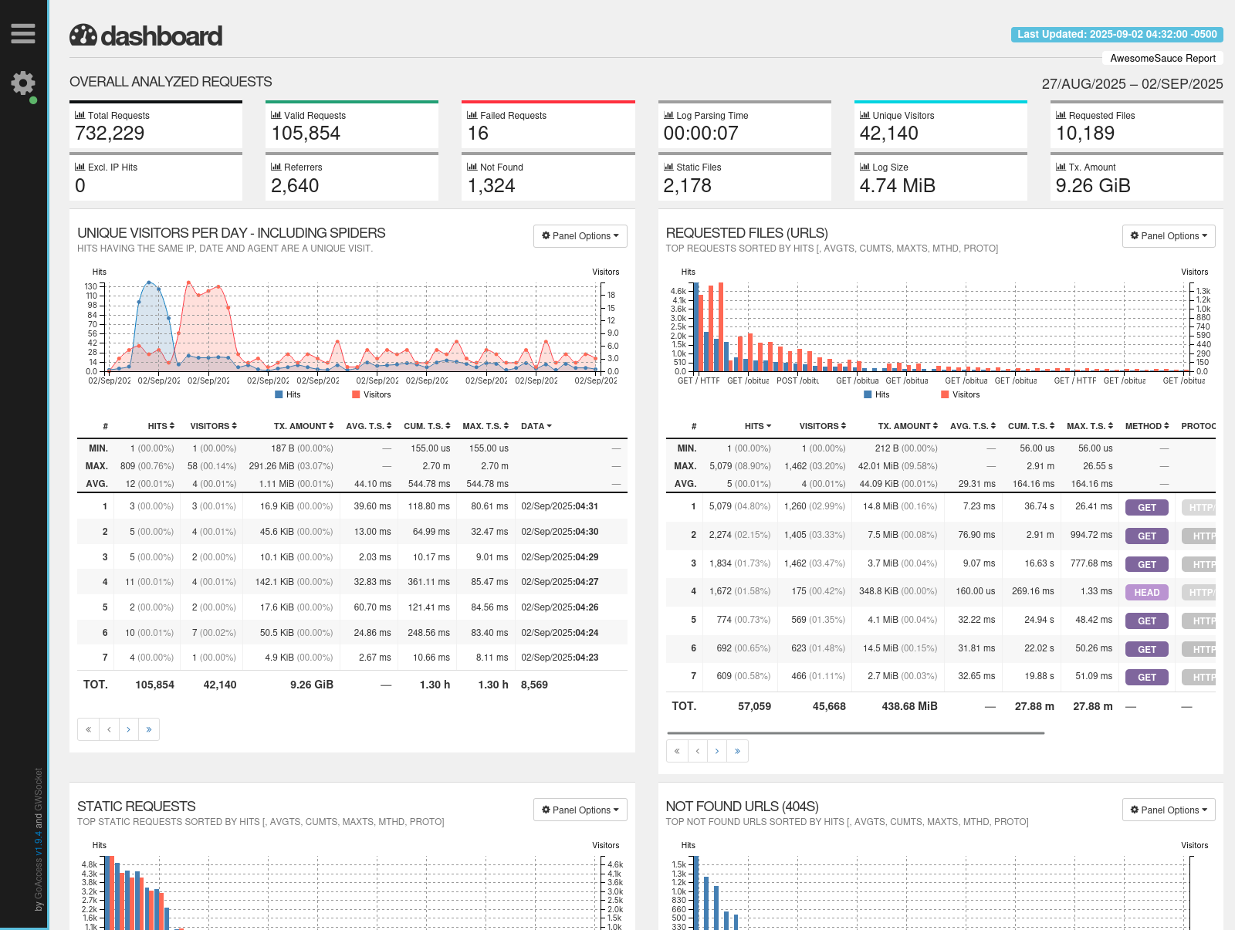
Task: Open the hamburger navigation menu
Action: click(23, 33)
